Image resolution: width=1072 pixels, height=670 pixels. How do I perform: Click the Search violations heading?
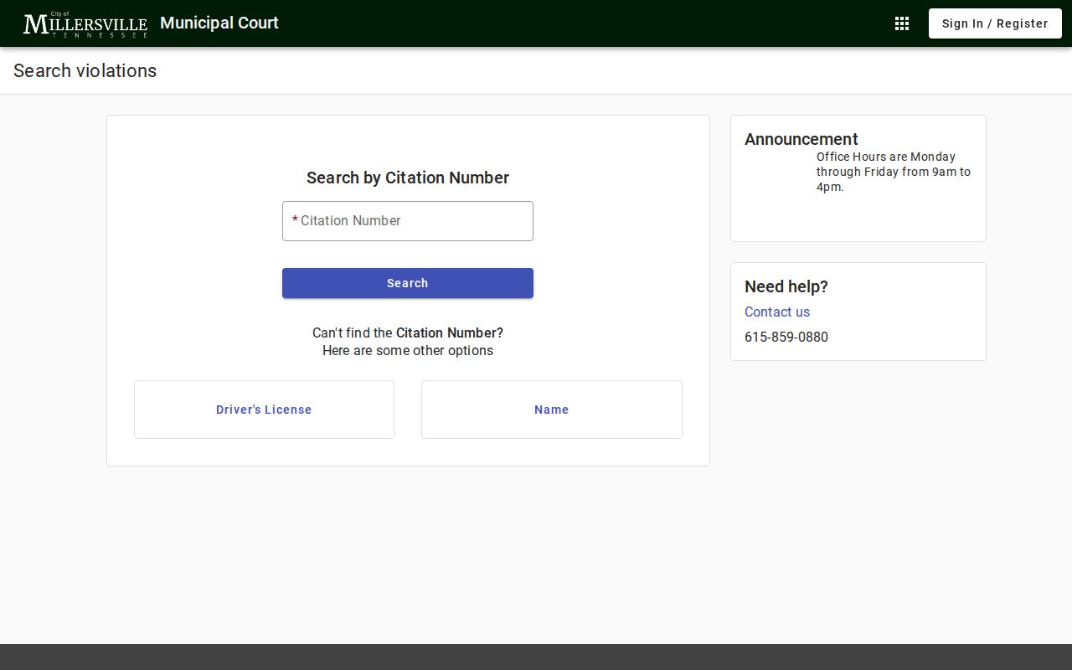[85, 70]
